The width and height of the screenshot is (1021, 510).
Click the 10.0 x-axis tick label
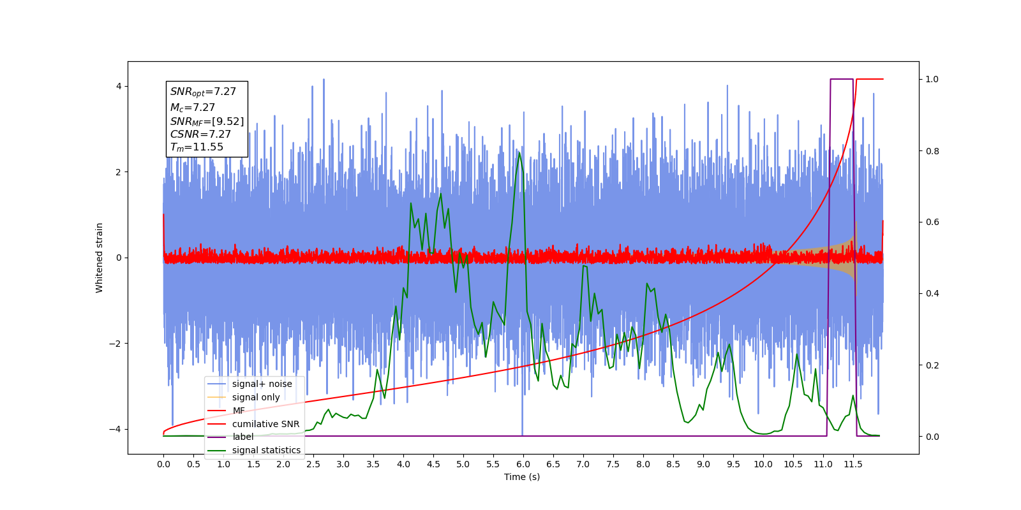[x=763, y=464]
